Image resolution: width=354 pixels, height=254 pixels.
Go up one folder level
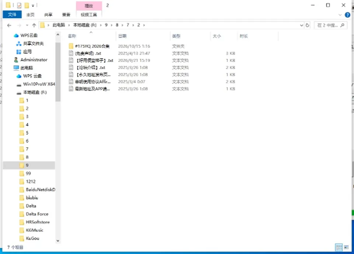pyautogui.click(x=34, y=25)
